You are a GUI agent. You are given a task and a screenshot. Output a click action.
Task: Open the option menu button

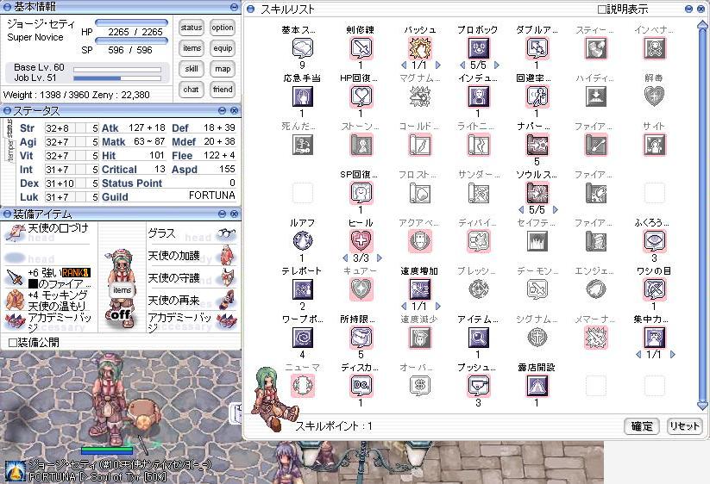(x=223, y=28)
